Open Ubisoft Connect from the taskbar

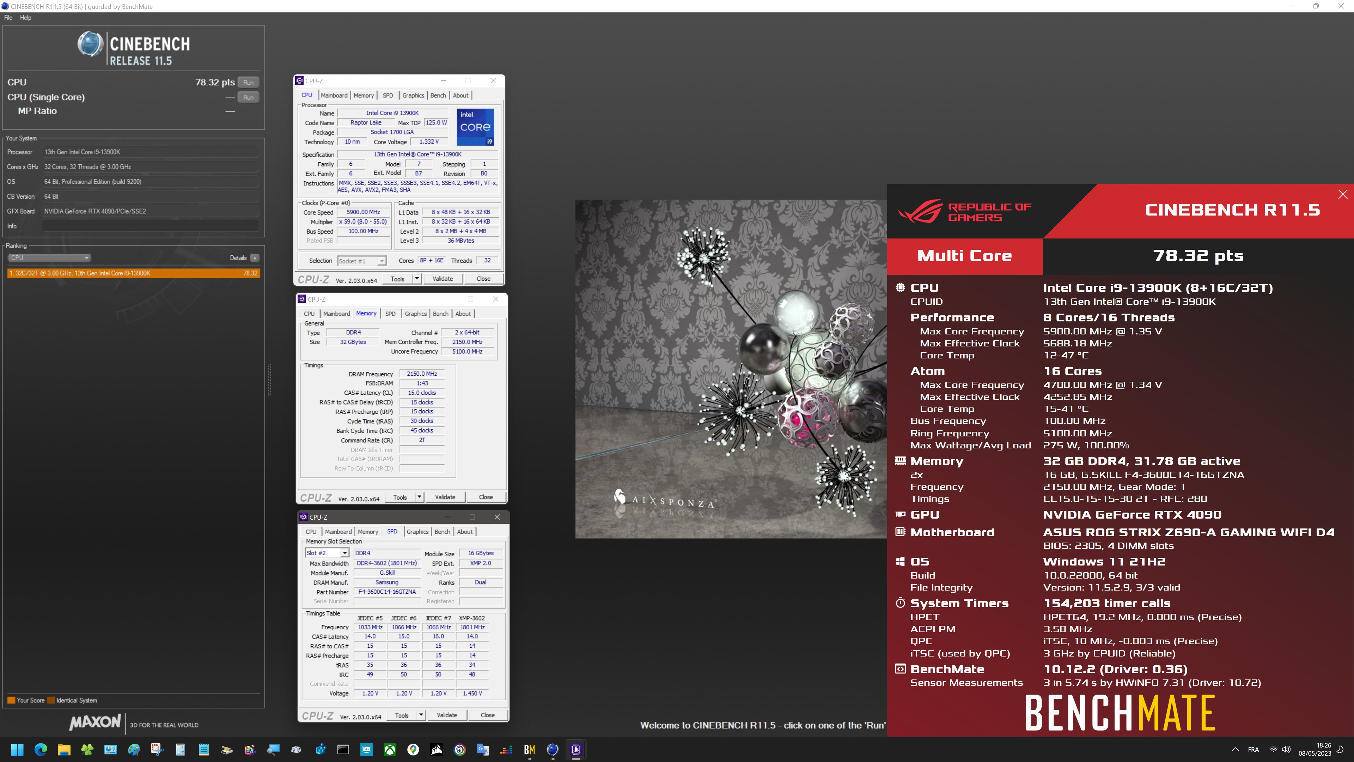460,749
